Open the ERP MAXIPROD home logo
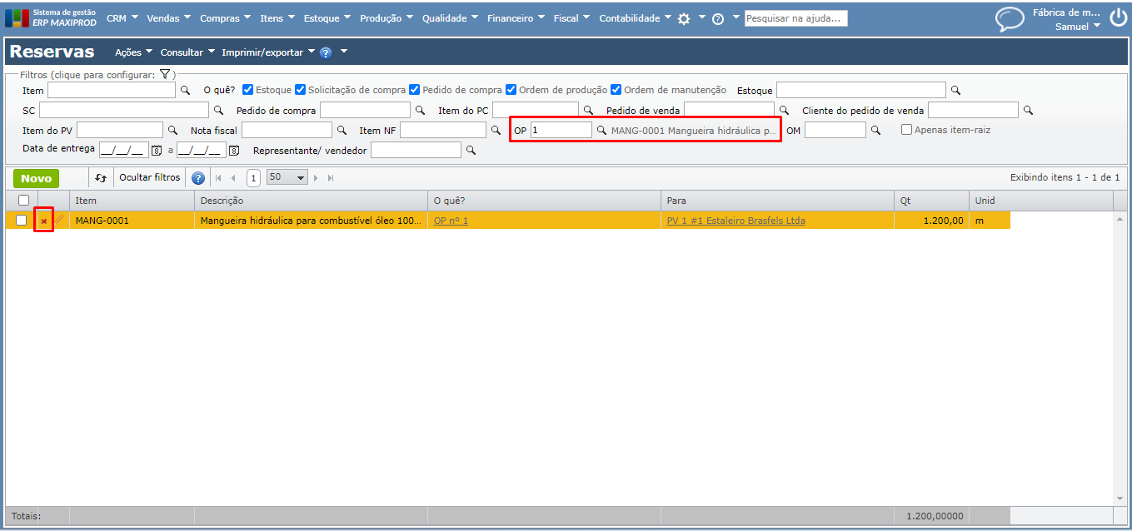1132x531 pixels. [x=51, y=17]
